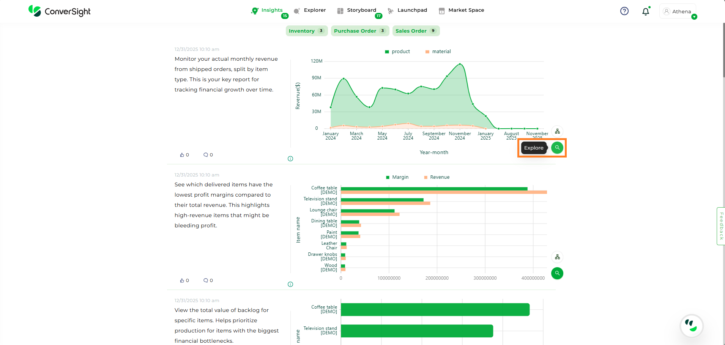Toggle the product series legend
The height and width of the screenshot is (345, 725).
click(x=397, y=52)
